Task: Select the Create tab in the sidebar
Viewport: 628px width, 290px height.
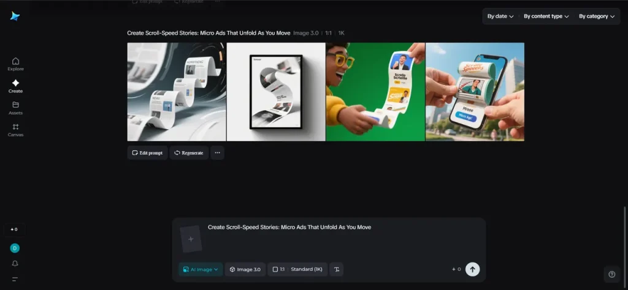Action: click(x=15, y=86)
